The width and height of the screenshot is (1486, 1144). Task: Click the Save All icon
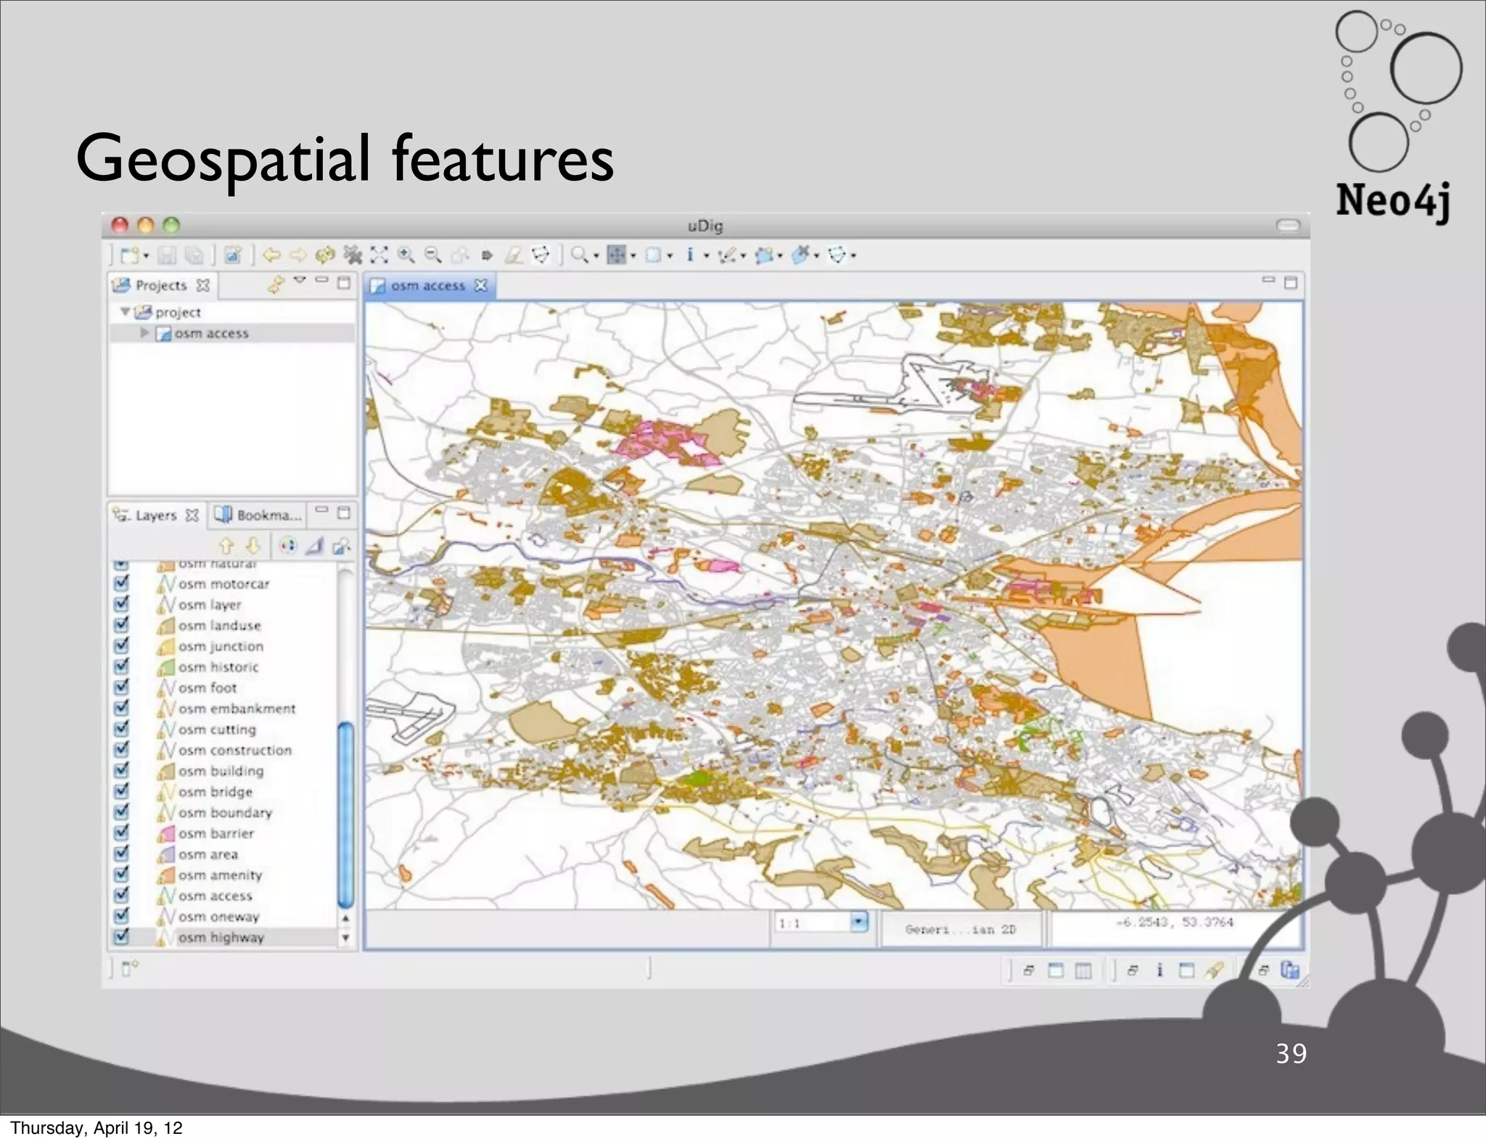pyautogui.click(x=194, y=256)
